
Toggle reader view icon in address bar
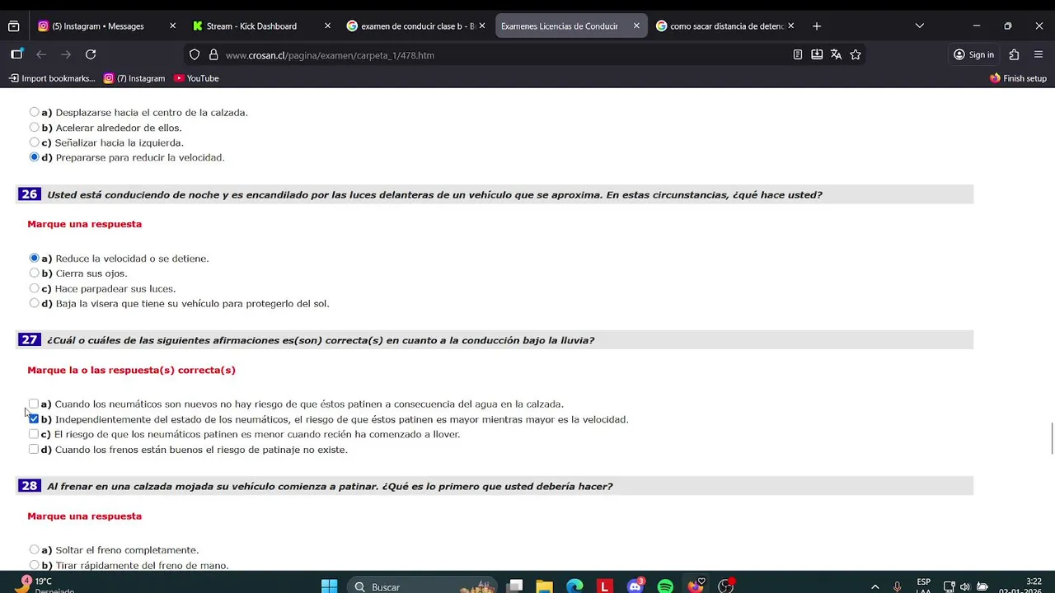[798, 54]
